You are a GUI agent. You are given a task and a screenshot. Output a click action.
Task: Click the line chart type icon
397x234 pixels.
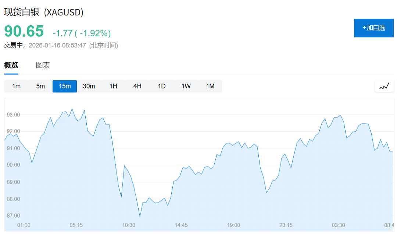384,86
